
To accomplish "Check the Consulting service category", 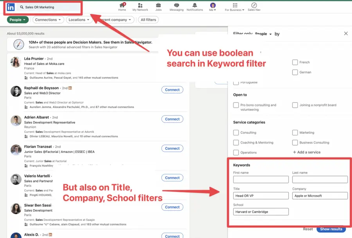I will [236, 133].
